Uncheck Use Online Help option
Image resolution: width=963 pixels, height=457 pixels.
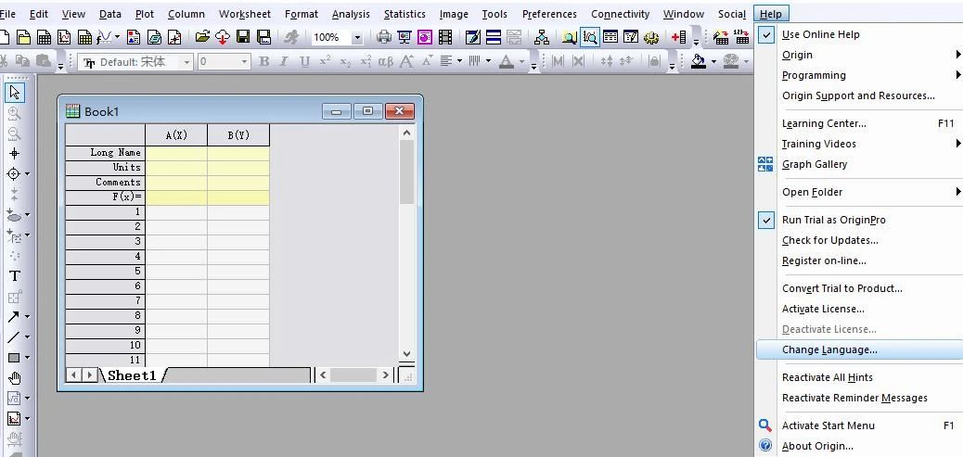[x=820, y=34]
